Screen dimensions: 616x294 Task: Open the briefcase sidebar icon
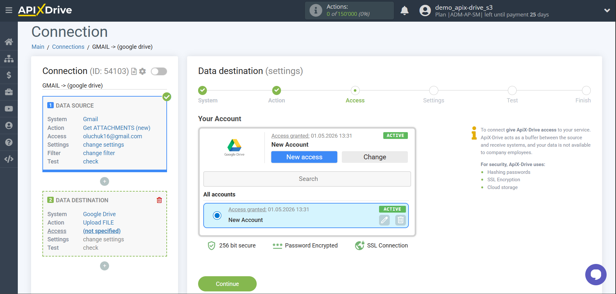coord(9,92)
